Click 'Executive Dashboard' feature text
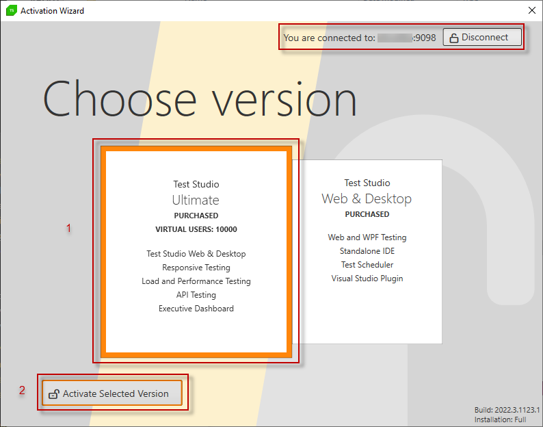 [x=196, y=309]
